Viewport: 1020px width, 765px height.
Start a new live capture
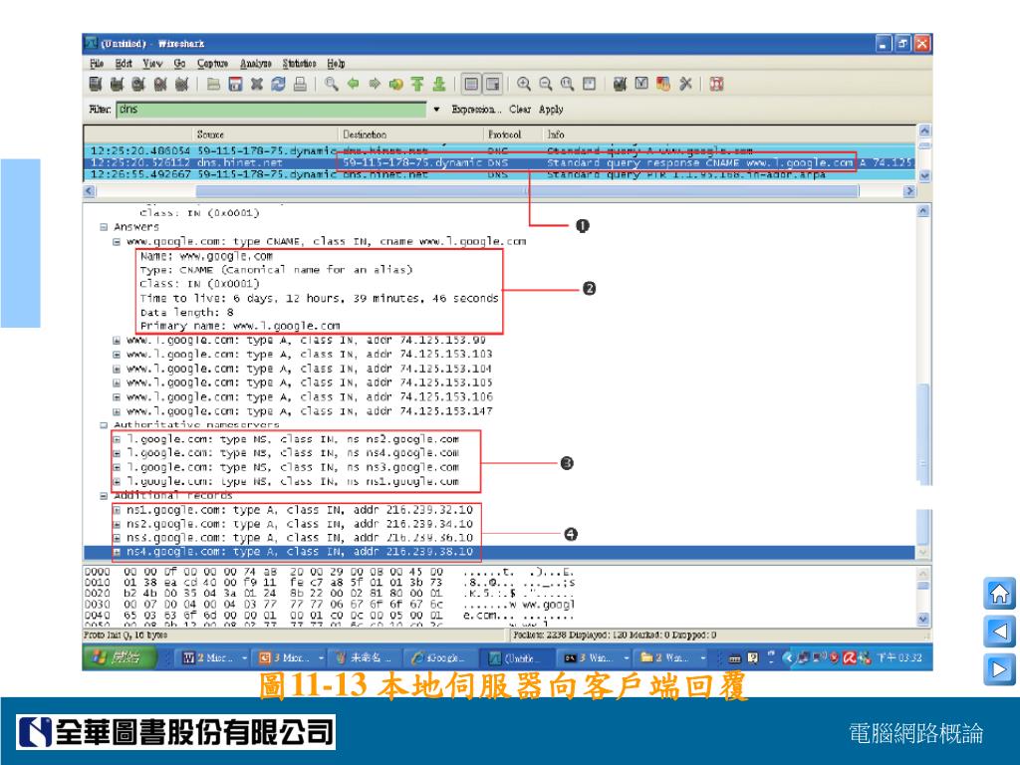click(x=138, y=84)
